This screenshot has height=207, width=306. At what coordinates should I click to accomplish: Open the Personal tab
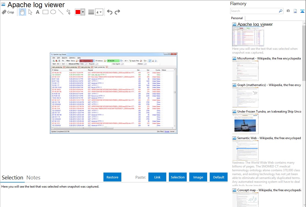(237, 18)
